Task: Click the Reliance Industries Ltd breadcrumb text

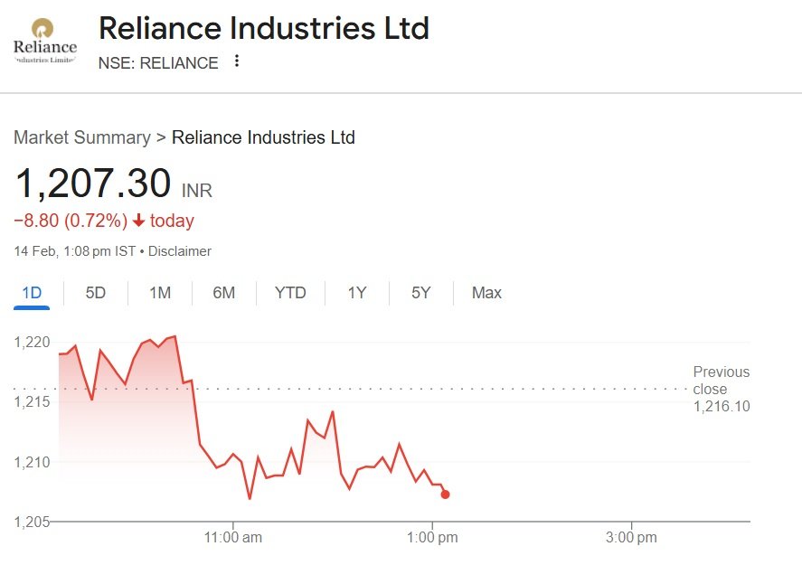Action: point(263,137)
